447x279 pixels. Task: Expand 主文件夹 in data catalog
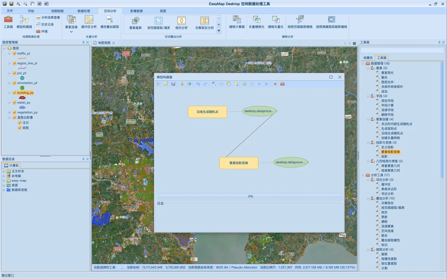(4, 171)
